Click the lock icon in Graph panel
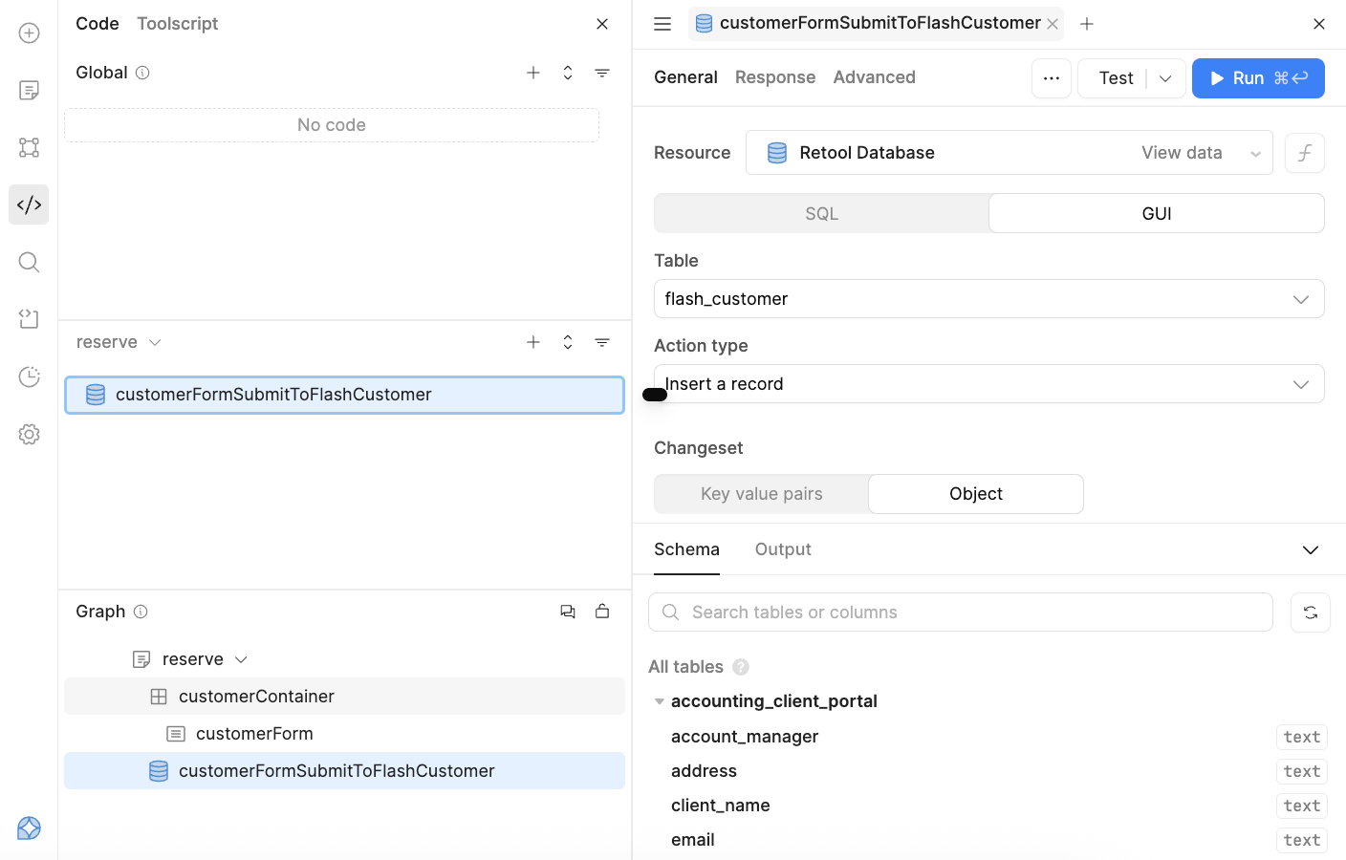 (x=602, y=612)
